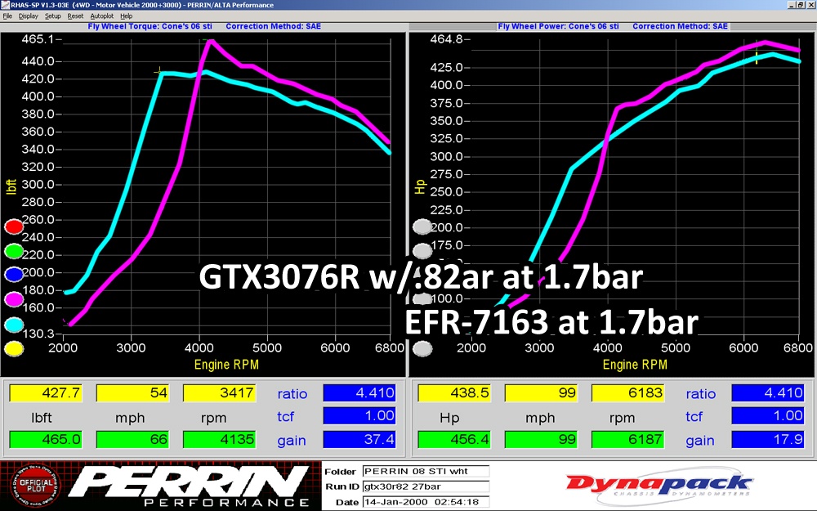Open the Autoplot menu
Viewport: 817px width, 511px height.
[101, 16]
